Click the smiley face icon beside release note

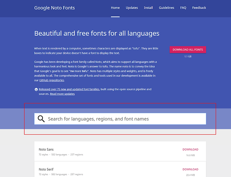point(36,89)
